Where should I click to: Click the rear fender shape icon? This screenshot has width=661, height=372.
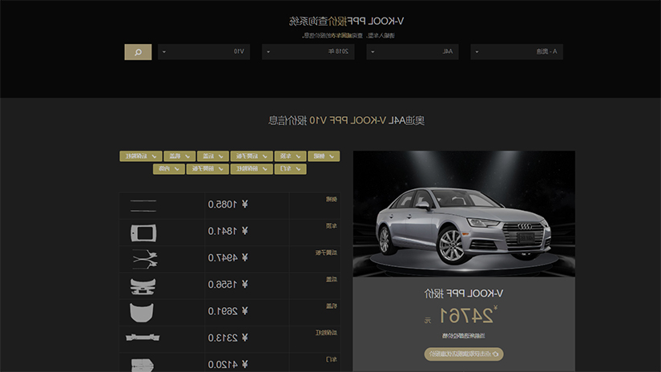145,259
